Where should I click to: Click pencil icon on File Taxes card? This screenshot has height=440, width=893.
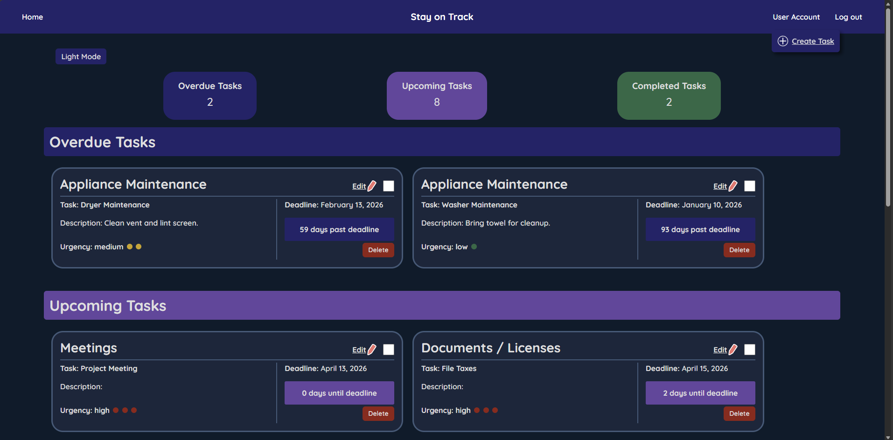click(x=733, y=350)
